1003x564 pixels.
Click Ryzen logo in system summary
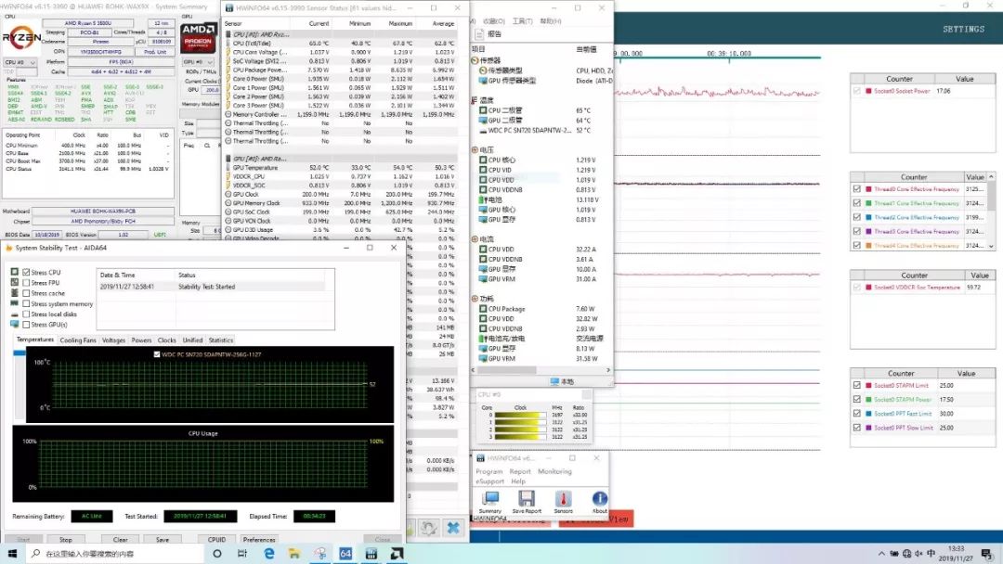coord(21,37)
